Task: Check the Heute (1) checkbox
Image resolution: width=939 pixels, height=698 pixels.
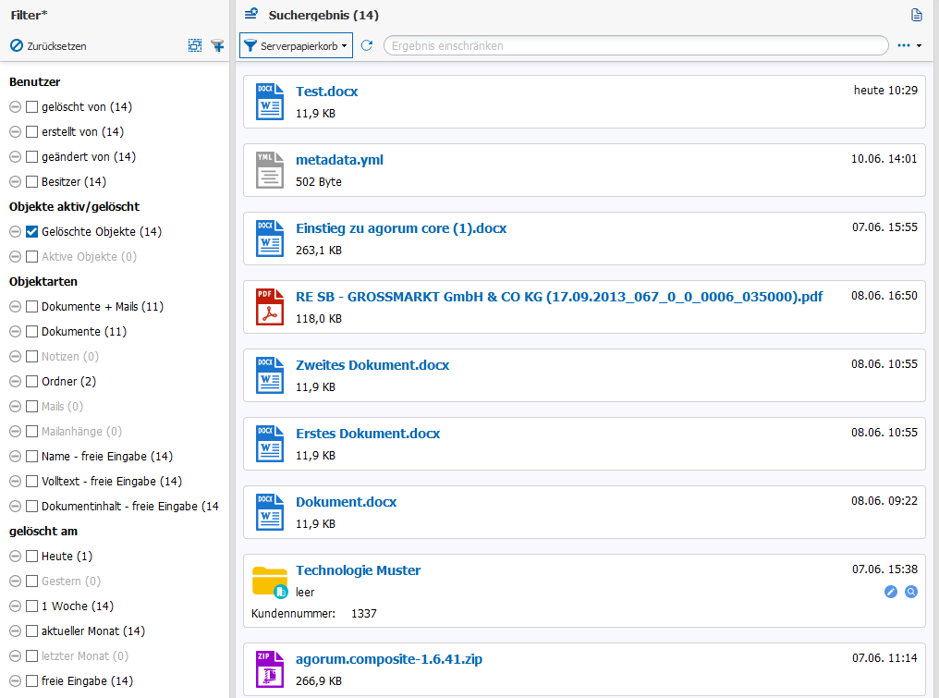Action: tap(31, 557)
